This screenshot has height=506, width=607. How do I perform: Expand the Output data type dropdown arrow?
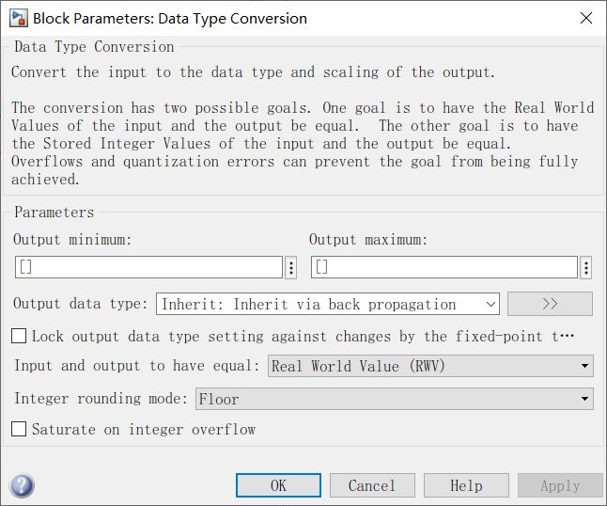click(490, 304)
